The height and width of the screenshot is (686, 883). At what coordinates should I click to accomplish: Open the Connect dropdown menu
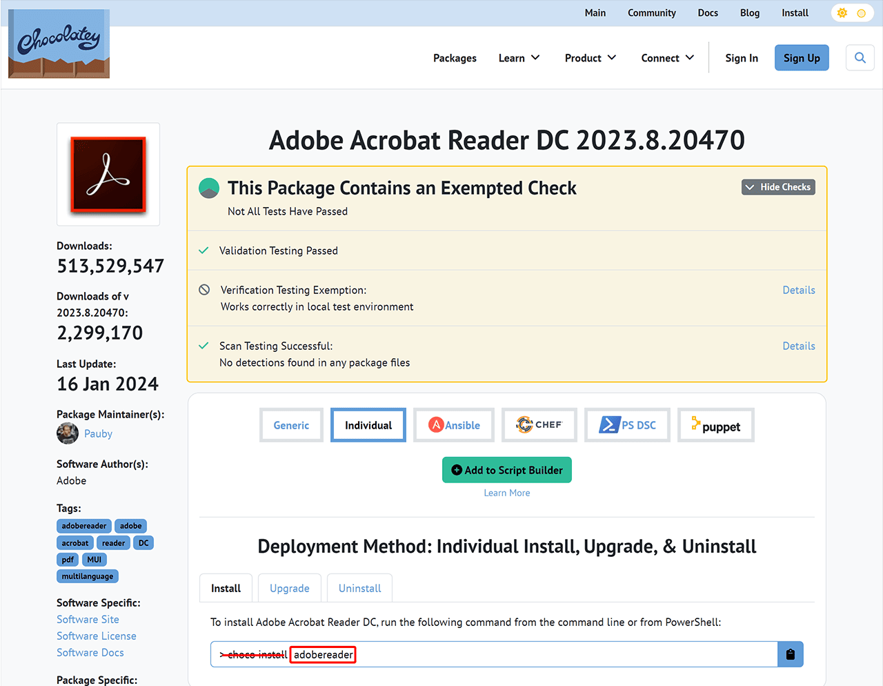[667, 58]
